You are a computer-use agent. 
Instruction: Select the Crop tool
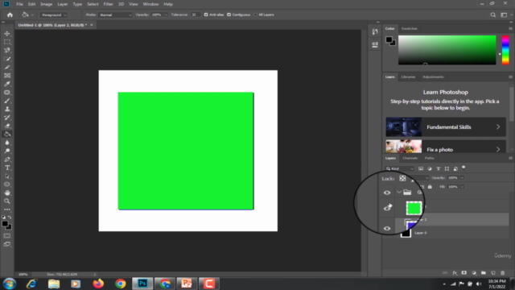[x=7, y=67]
